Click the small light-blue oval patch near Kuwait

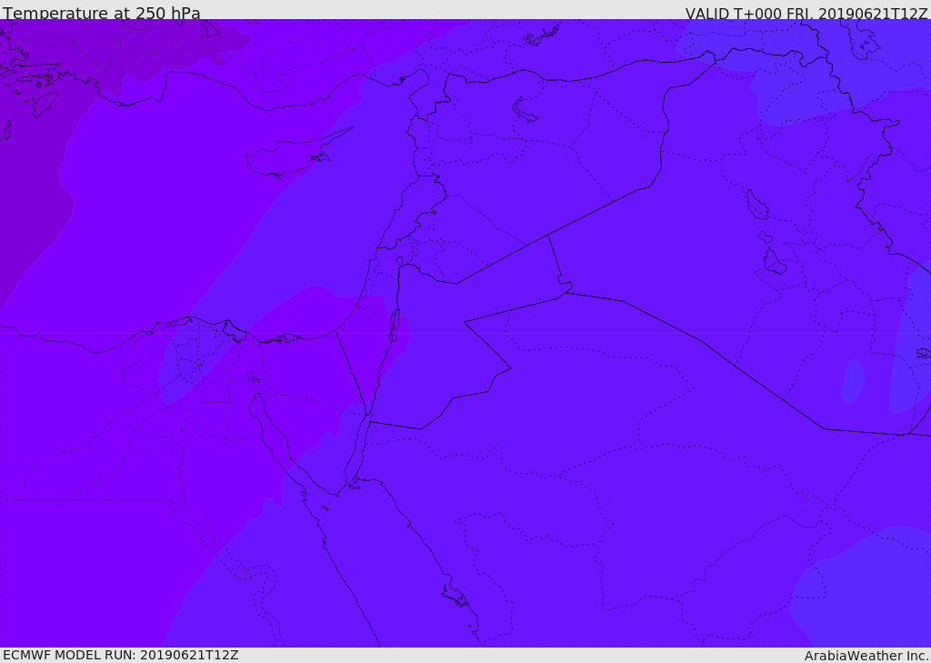853,381
